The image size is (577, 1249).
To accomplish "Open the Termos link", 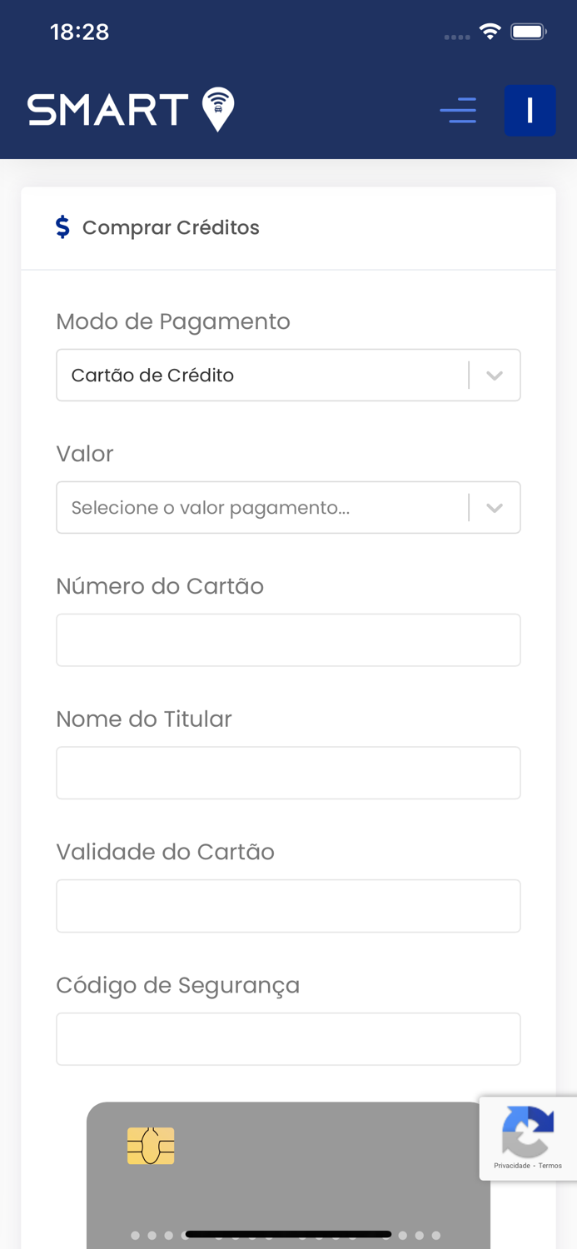I will [x=549, y=1167].
